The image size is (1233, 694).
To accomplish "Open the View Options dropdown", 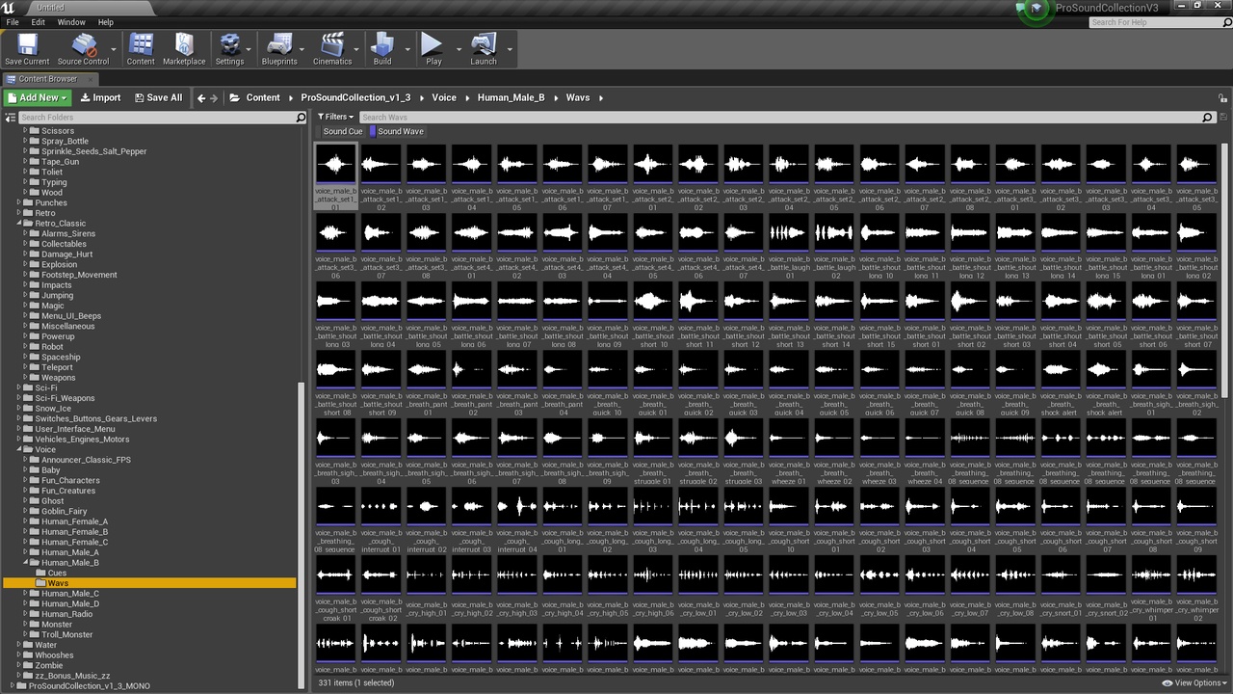I will click(x=1194, y=683).
